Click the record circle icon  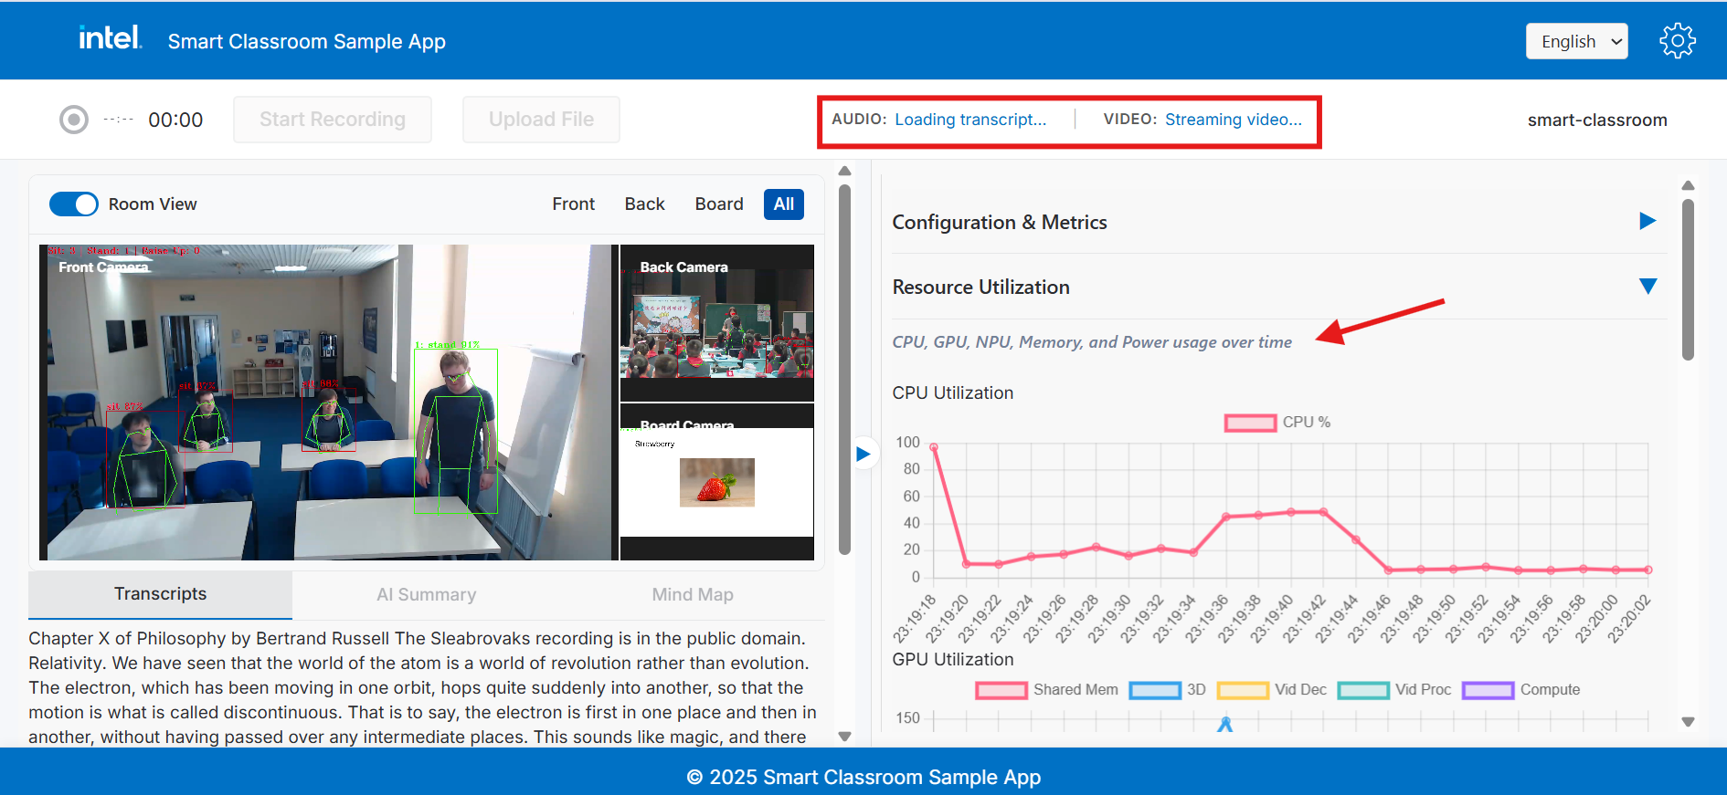click(x=74, y=120)
